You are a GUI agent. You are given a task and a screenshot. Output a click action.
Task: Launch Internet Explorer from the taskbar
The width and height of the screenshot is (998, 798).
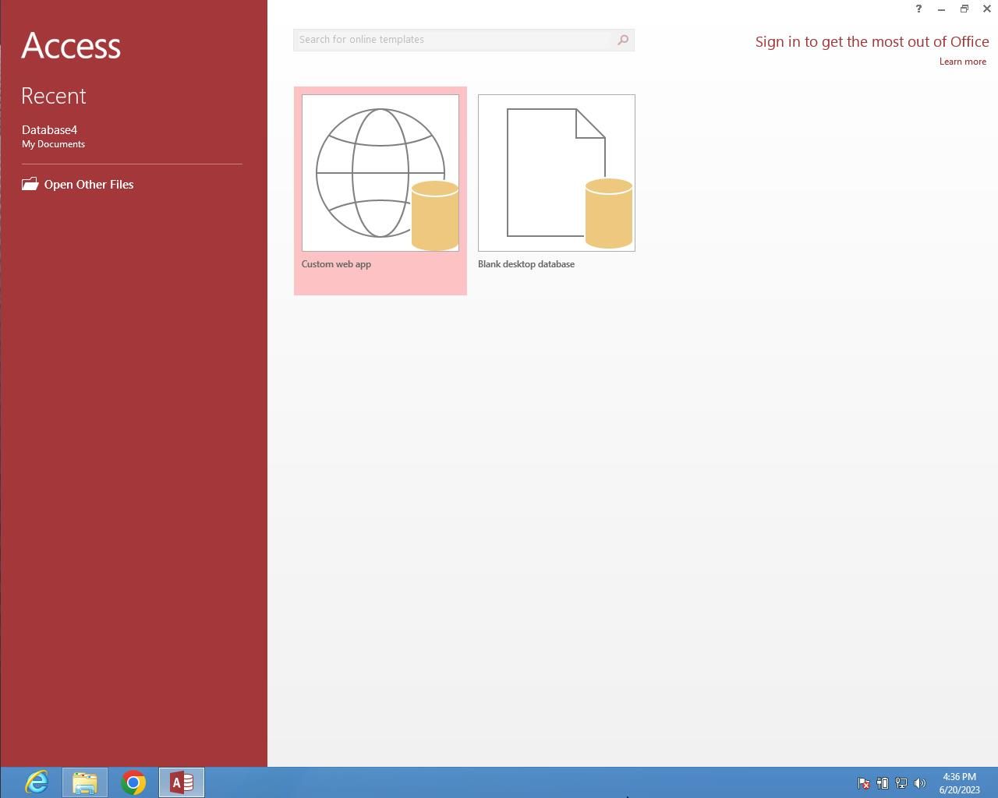click(x=37, y=782)
